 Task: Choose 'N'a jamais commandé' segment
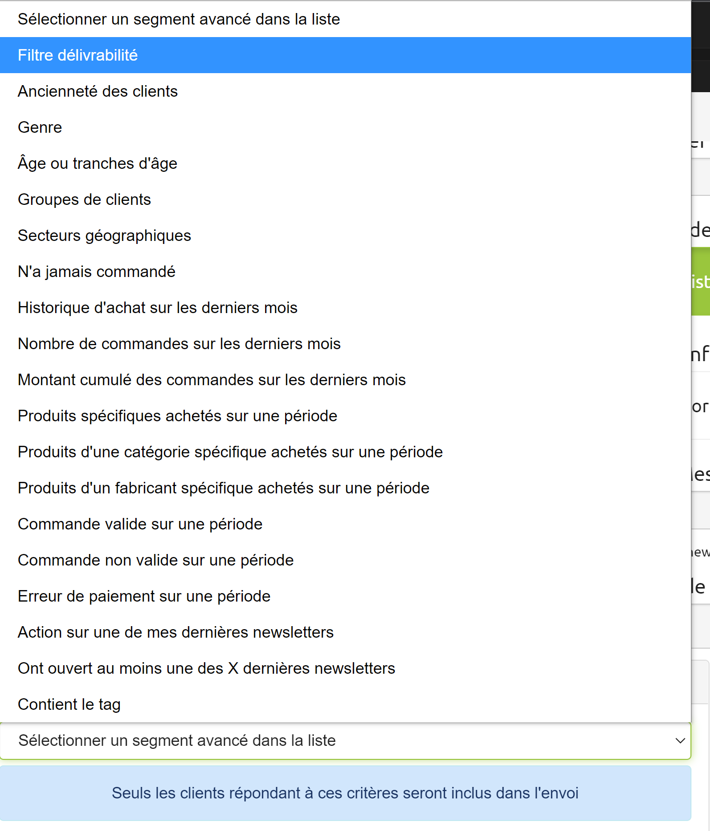tap(345, 271)
